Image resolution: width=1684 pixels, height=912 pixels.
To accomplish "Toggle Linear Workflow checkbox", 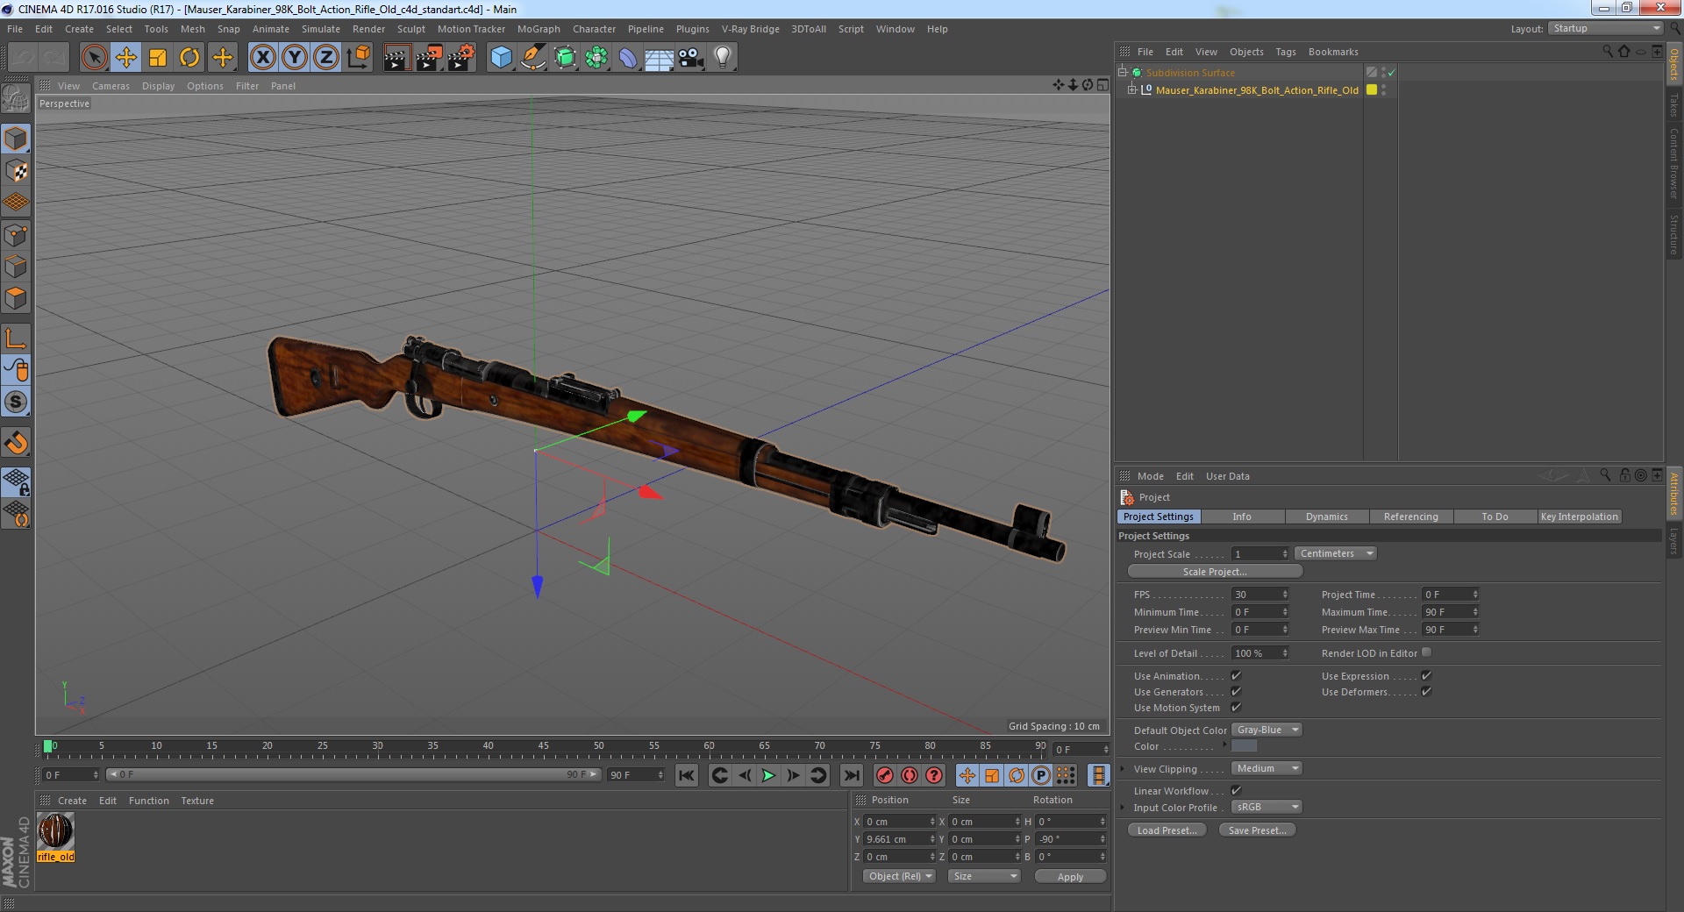I will [1236, 791].
